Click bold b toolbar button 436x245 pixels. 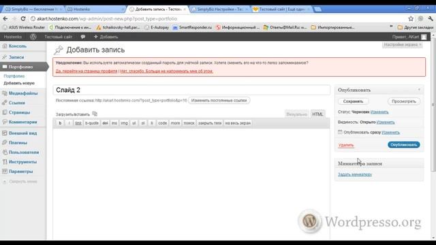(x=60, y=123)
